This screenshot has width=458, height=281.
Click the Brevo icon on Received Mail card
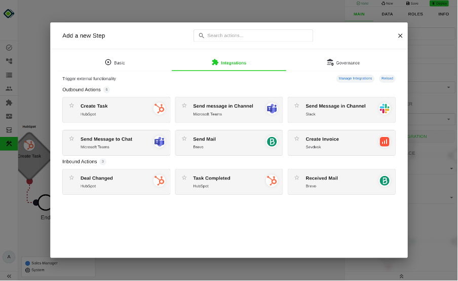(x=384, y=181)
